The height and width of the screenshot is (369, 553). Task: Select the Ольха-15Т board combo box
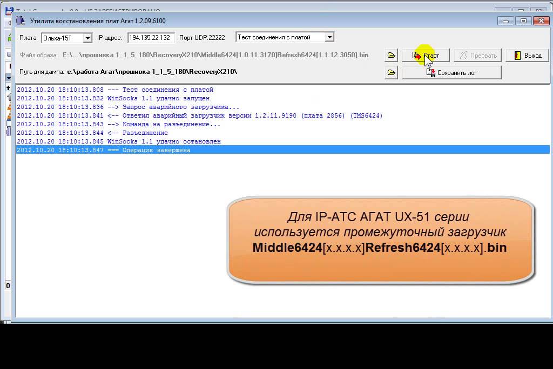(66, 38)
